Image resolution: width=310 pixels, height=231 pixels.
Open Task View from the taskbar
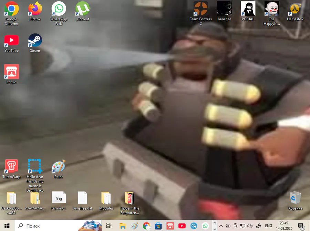tap(109, 226)
